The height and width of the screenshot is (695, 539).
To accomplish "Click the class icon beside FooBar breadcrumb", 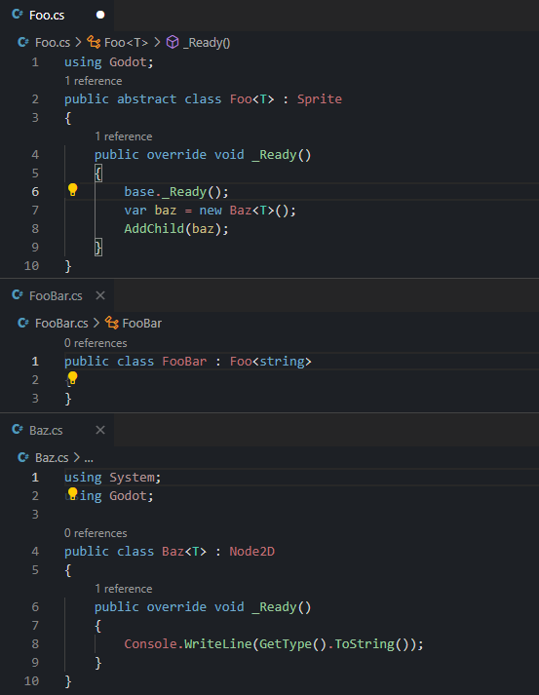I will tap(112, 323).
